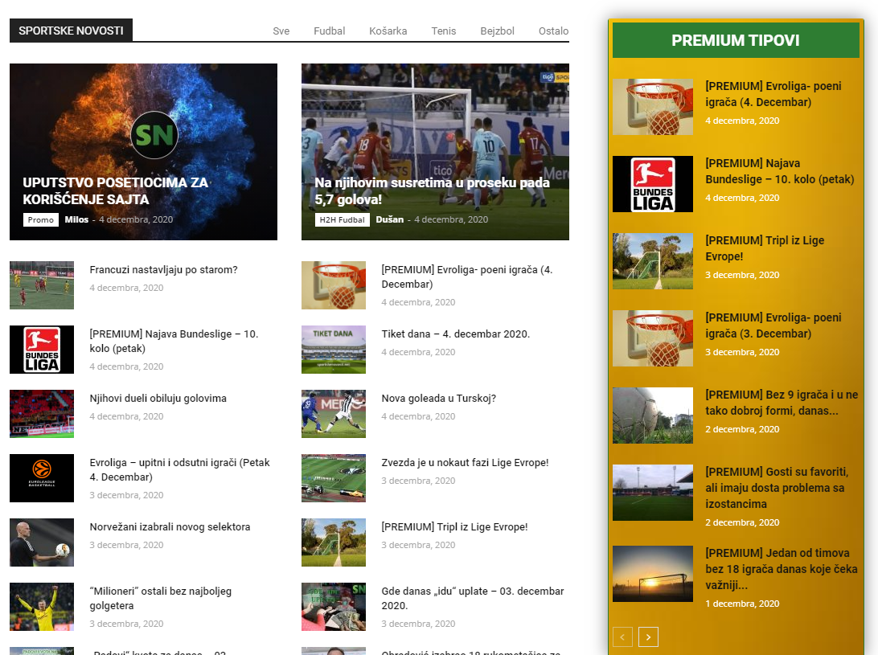Click main list thumbnail for 'Tripl iz Lige Evrope!'
The image size is (878, 655).
coord(334,542)
